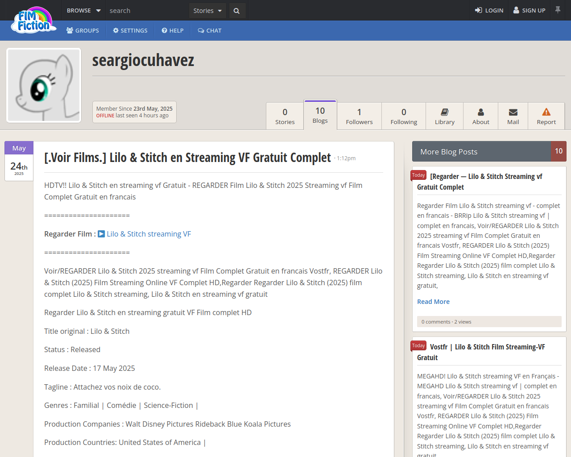Screen dimensions: 571x457
Task: Click the pin icon in top bar
Action: pyautogui.click(x=558, y=10)
